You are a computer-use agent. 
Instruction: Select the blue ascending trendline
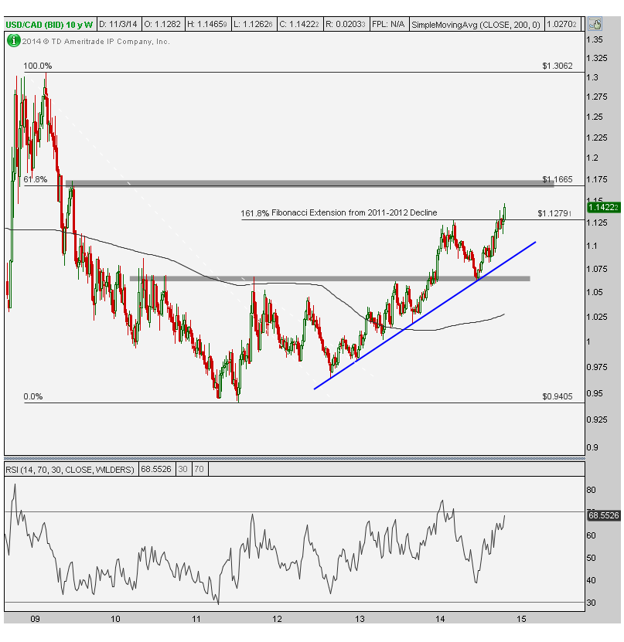point(425,316)
